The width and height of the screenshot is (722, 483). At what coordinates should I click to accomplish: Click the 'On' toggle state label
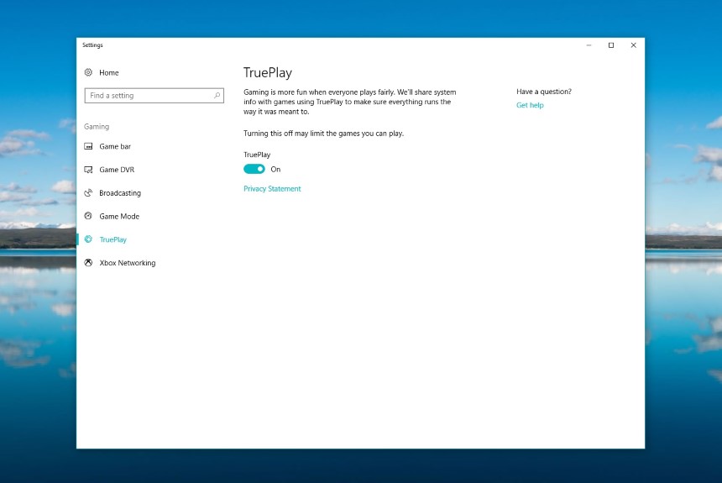point(275,169)
